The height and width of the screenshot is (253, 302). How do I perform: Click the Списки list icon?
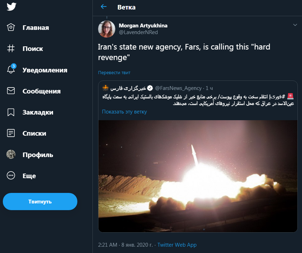pos(11,133)
